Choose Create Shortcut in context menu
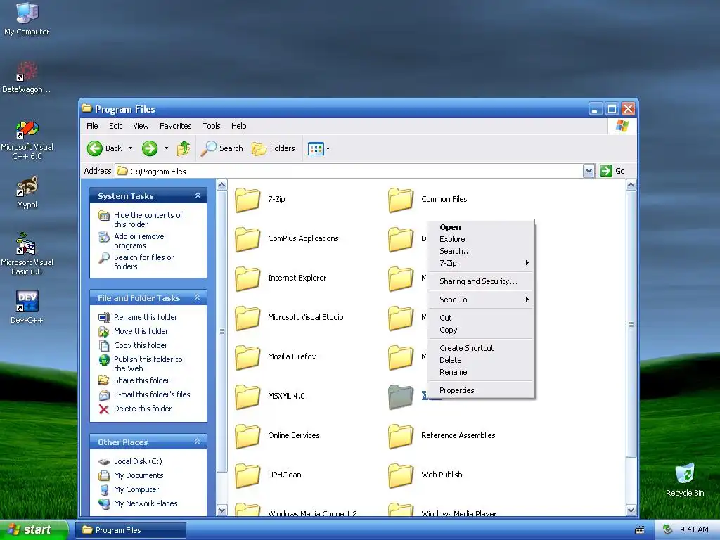The width and height of the screenshot is (720, 540). (481, 348)
